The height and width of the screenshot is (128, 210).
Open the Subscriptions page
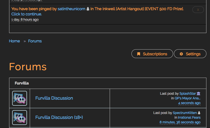(x=152, y=54)
